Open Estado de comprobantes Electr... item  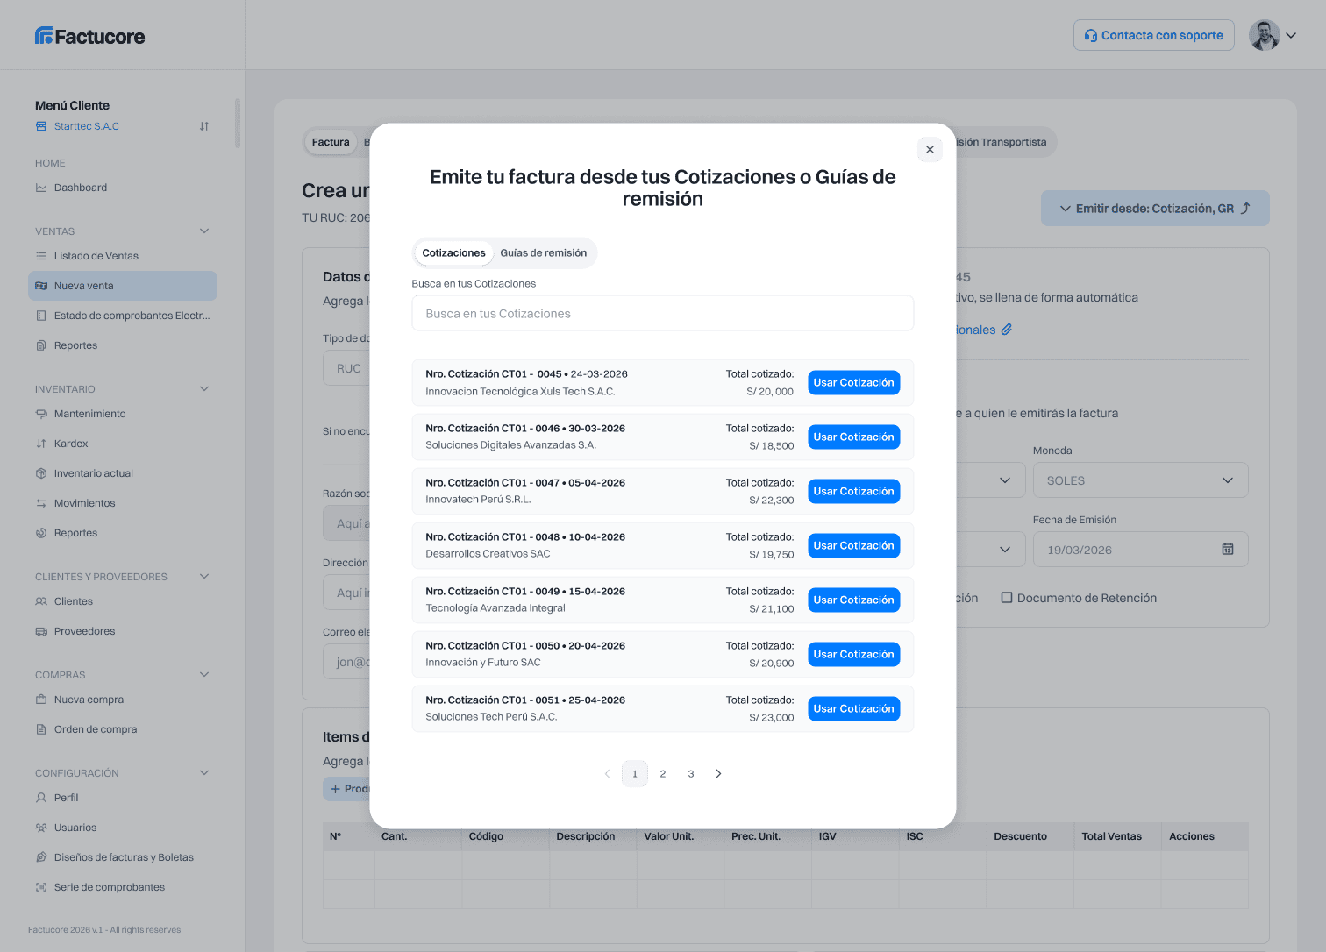(x=123, y=316)
